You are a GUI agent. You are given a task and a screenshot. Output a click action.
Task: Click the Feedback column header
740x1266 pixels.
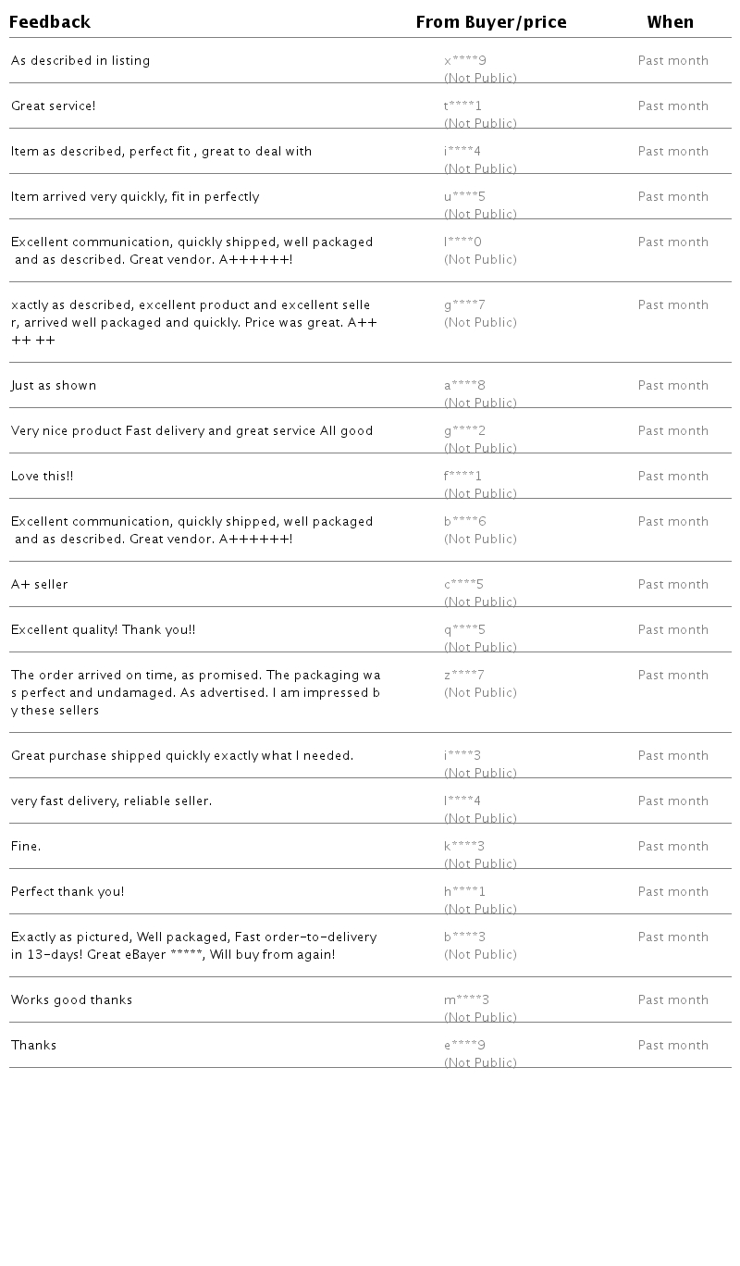pos(50,22)
